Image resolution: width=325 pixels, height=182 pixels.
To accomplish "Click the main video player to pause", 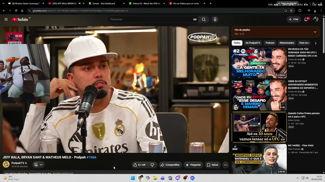I will point(116,89).
